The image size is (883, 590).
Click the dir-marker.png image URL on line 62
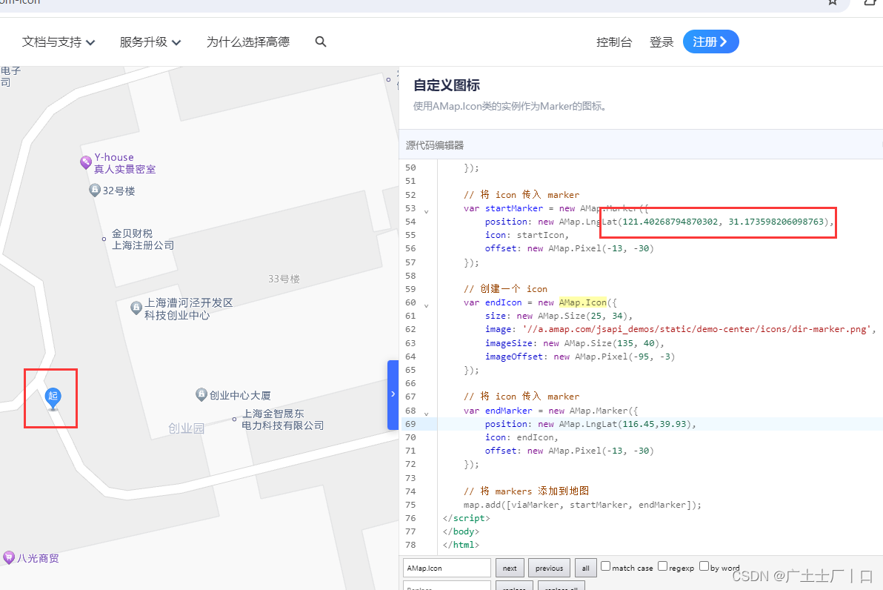coord(697,330)
